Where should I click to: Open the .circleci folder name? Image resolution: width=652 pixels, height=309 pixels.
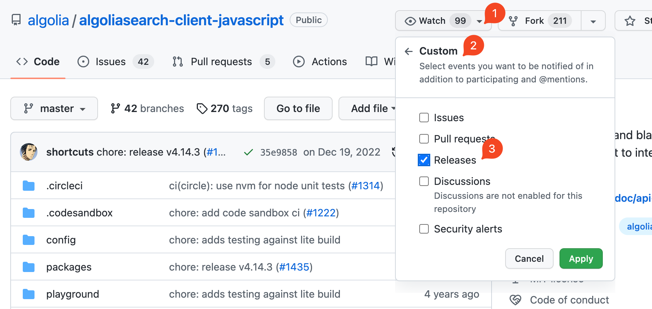click(64, 186)
